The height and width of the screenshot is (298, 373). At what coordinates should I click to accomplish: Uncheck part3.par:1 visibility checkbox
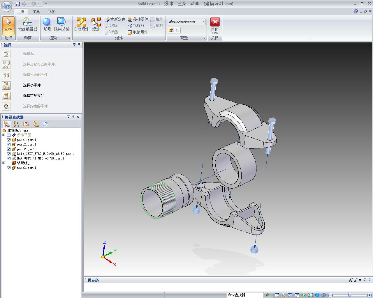click(x=9, y=168)
